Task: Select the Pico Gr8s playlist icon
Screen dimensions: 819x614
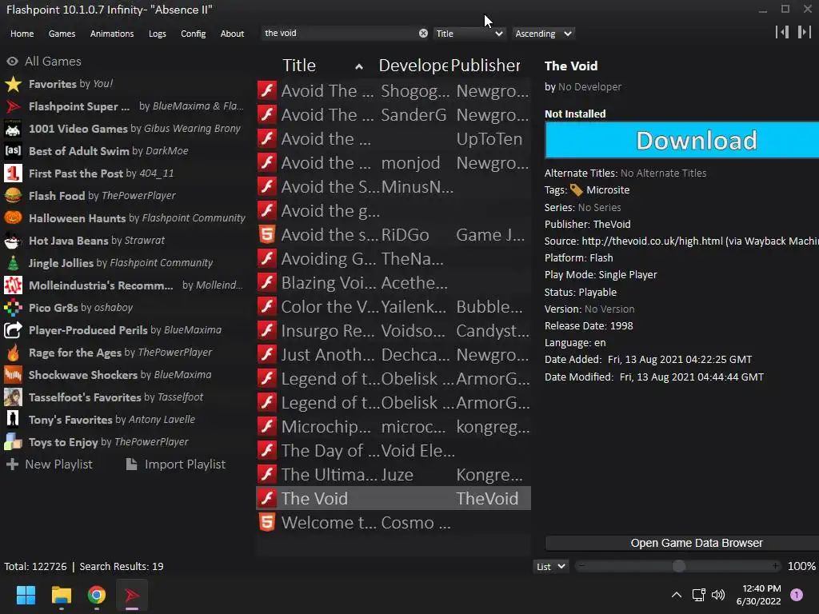Action: 13,308
